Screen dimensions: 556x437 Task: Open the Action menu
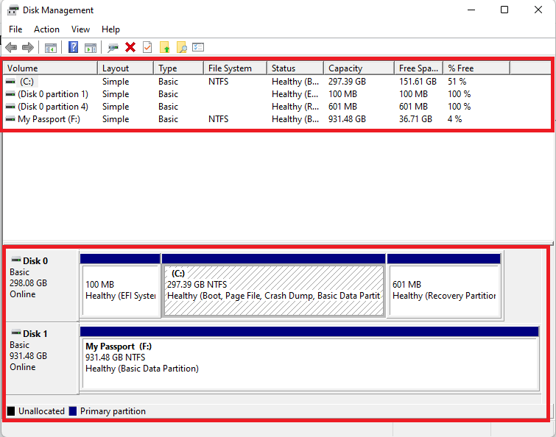tap(46, 29)
